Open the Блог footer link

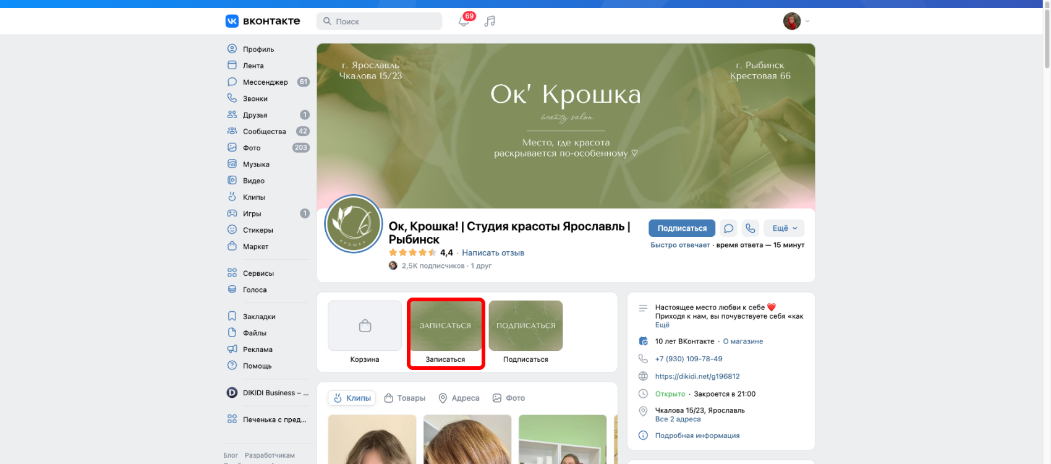coord(231,455)
